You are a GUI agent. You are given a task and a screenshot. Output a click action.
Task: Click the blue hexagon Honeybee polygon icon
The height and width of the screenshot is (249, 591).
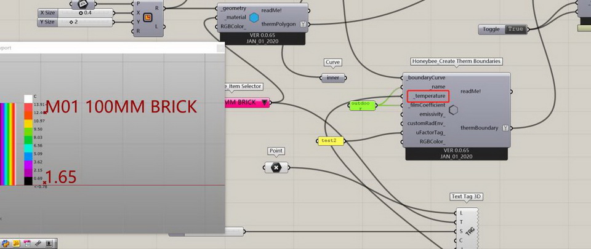(x=254, y=18)
